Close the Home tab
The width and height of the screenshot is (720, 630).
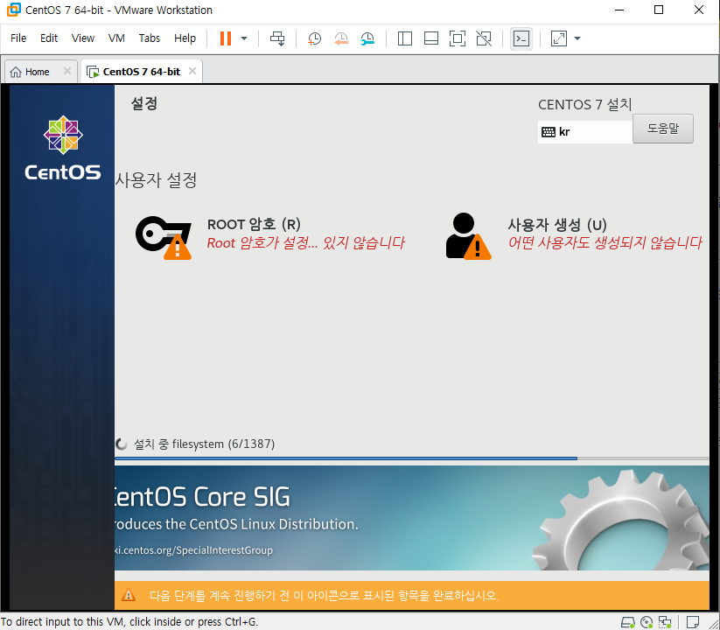(x=67, y=71)
